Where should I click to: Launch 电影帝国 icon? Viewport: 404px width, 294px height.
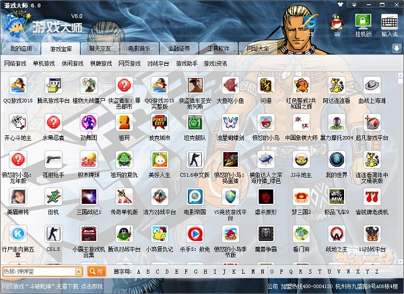[x=195, y=196]
